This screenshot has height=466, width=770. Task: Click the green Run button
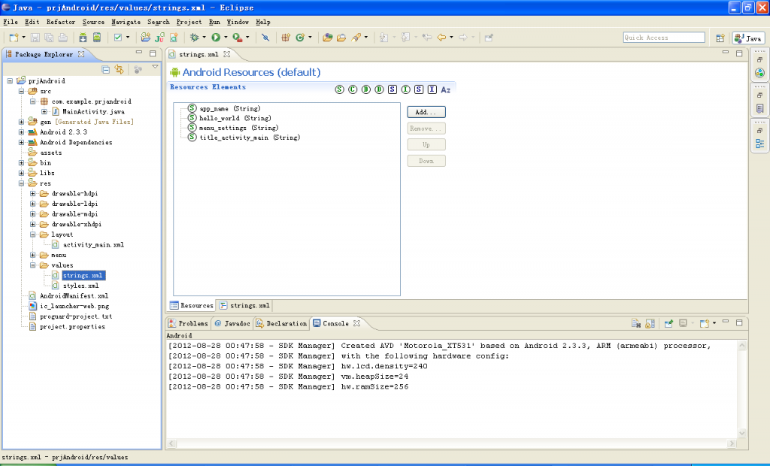pos(216,38)
